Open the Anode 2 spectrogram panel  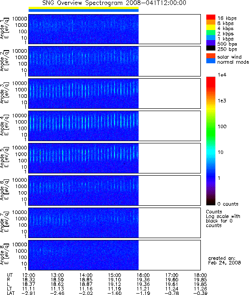pyautogui.click(x=115, y=61)
